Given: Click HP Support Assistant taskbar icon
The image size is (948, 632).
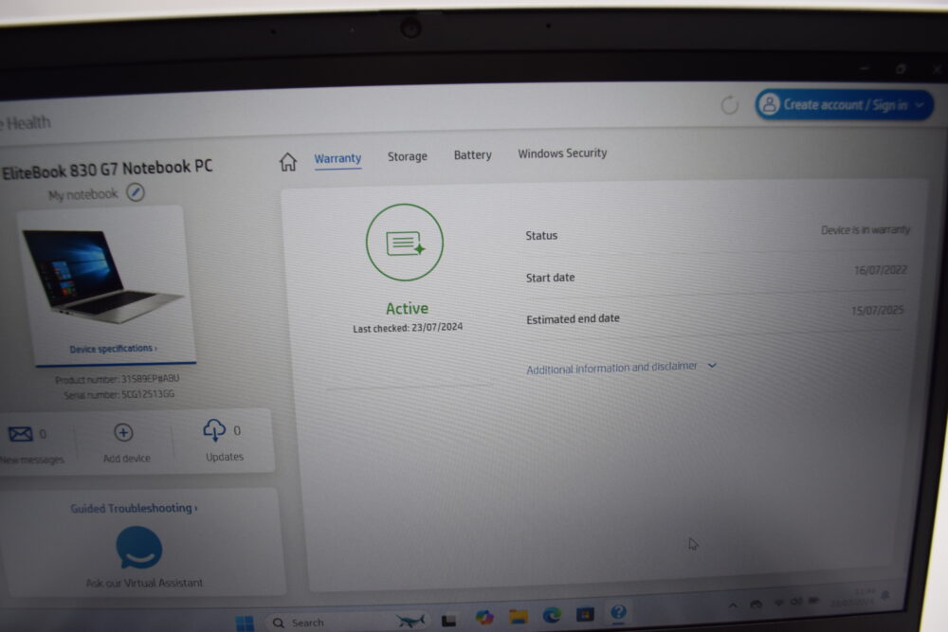Looking at the screenshot, I should 618,613.
